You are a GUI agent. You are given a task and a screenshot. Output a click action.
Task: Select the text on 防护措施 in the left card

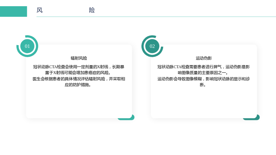pos(79,82)
